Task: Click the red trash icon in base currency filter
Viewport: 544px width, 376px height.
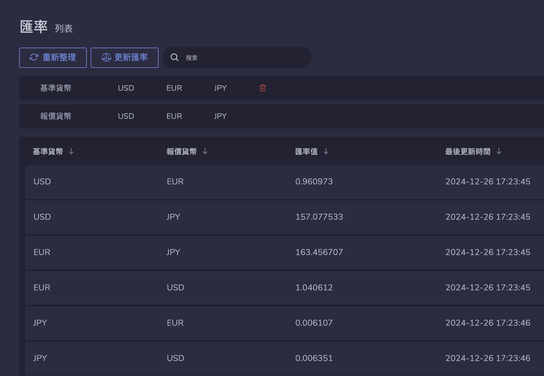Action: 262,88
